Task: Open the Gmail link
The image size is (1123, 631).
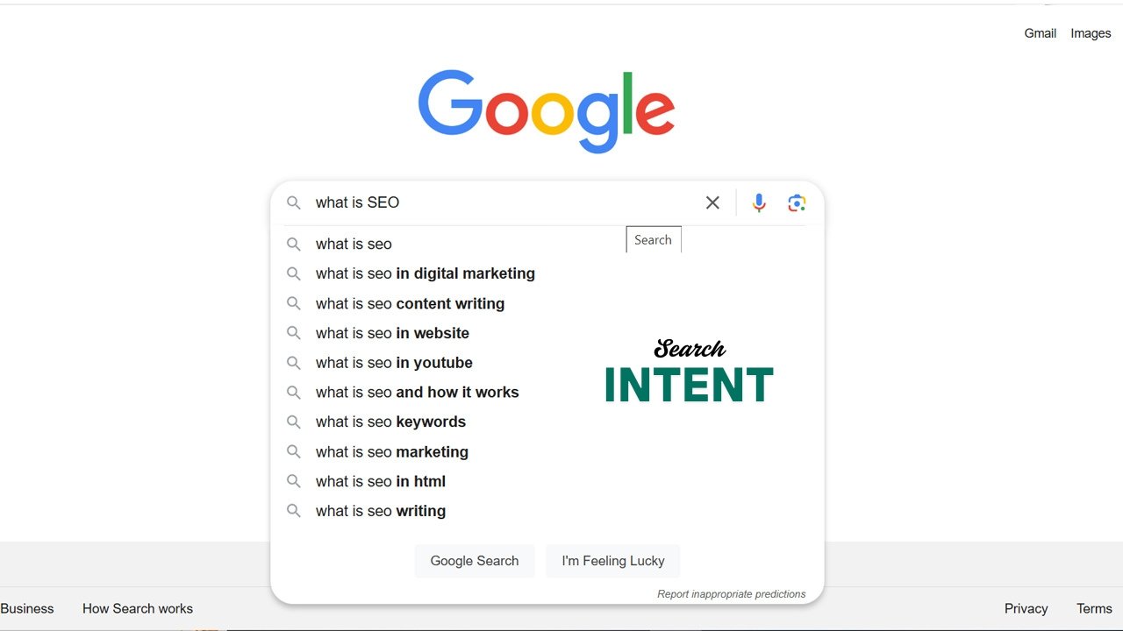Action: pyautogui.click(x=1040, y=33)
